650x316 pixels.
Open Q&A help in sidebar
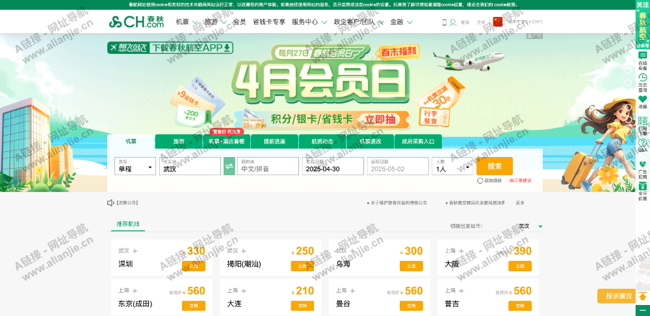click(x=643, y=145)
